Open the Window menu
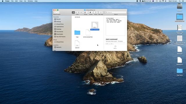The width and height of the screenshot is (186, 104). 30,1
